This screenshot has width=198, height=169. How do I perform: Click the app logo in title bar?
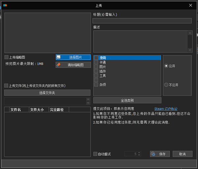[x=5, y=6]
